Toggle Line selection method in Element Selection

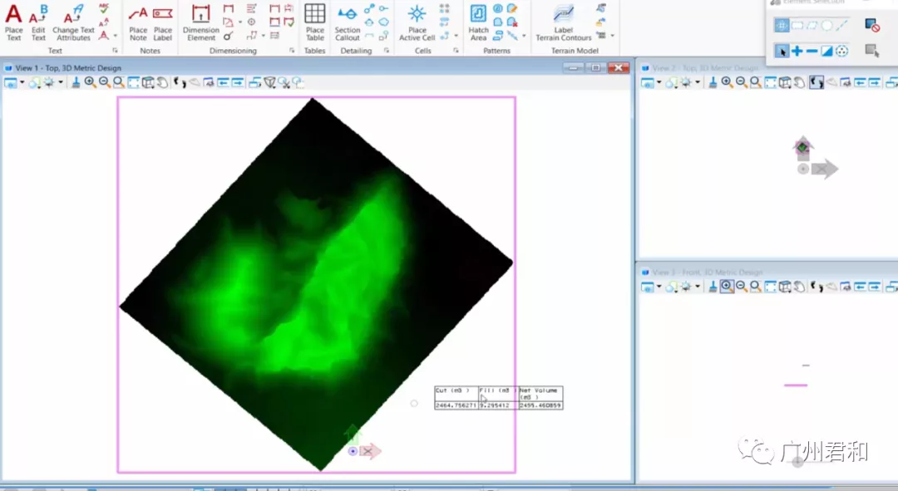841,25
